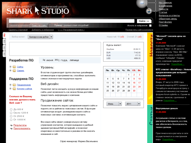191x143 pixels.
Task: Select the FR language tab
Action: click(4, 47)
